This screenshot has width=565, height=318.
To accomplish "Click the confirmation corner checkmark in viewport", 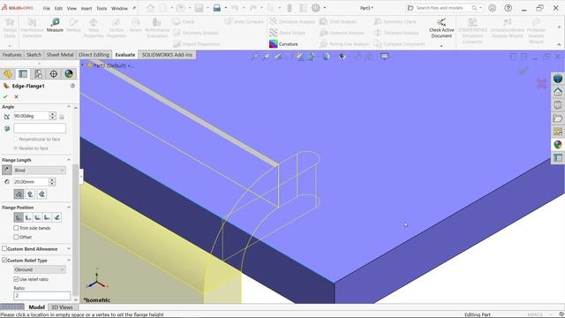I will [524, 71].
